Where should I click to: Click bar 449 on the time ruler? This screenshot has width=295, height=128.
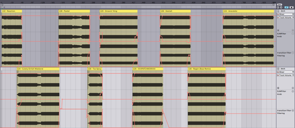click(143, 3)
